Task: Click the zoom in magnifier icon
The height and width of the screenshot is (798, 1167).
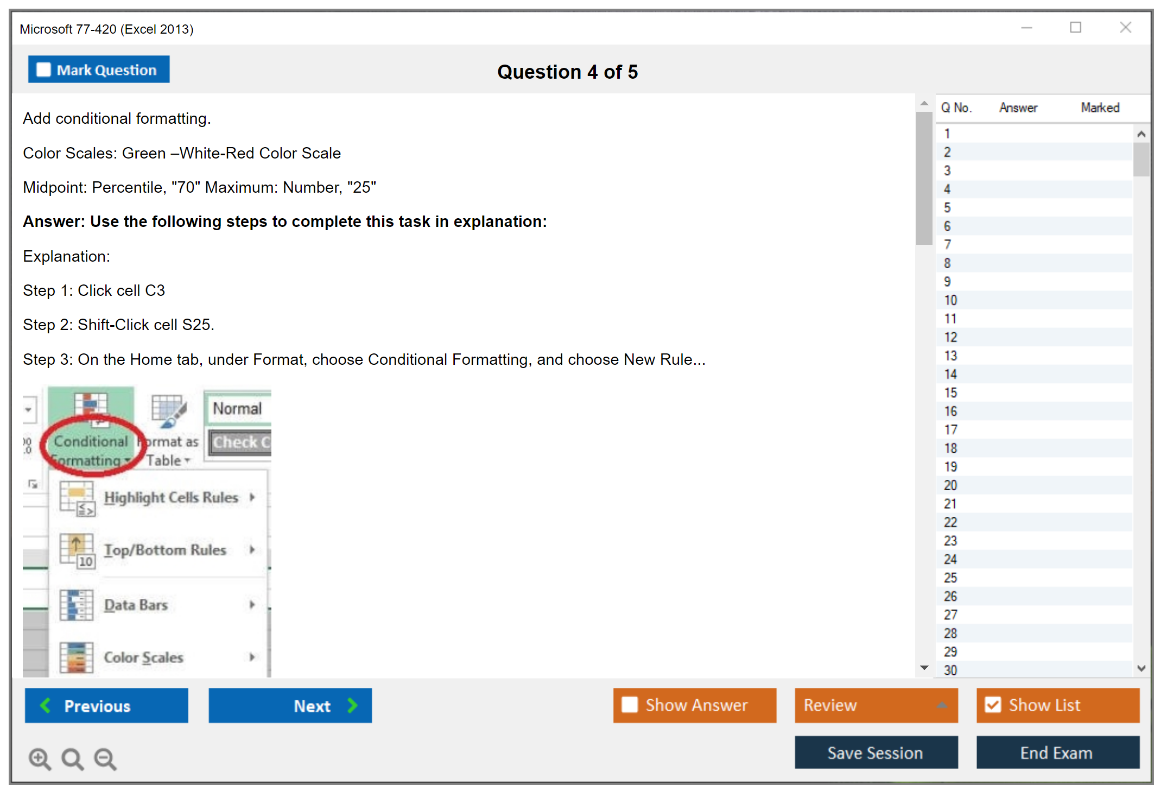Action: coord(40,758)
